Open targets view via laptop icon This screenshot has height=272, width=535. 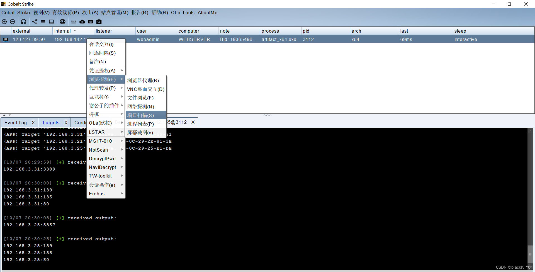click(51, 21)
